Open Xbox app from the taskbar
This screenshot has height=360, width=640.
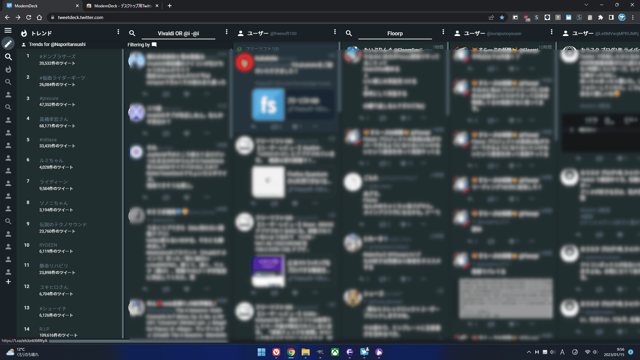(335, 352)
